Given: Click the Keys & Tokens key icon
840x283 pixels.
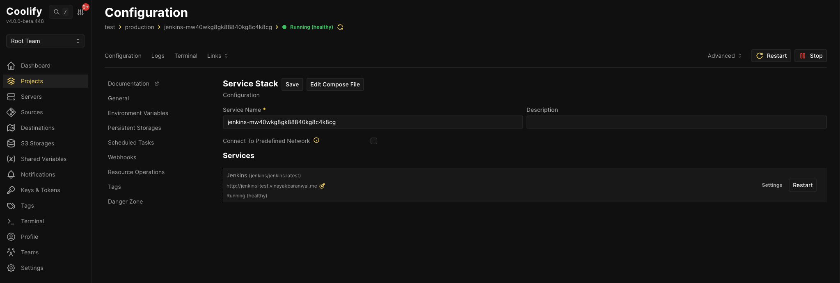Looking at the screenshot, I should coord(11,190).
